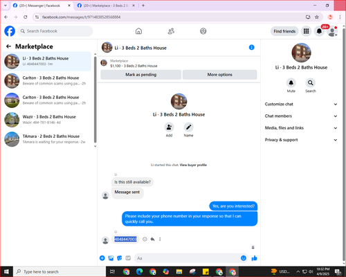346x277 pixels.
Task: Search in conversation magnifier icon
Action: point(311,82)
